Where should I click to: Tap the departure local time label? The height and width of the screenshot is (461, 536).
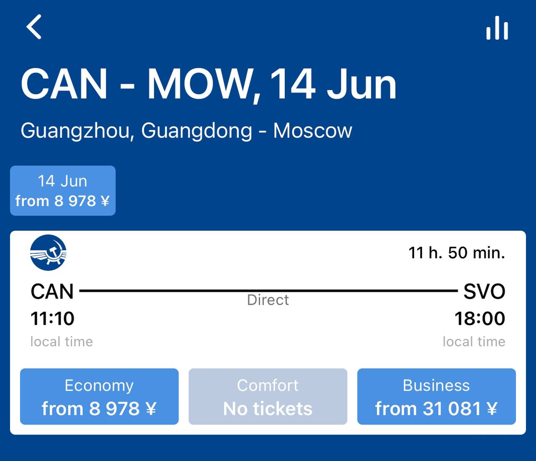62,342
